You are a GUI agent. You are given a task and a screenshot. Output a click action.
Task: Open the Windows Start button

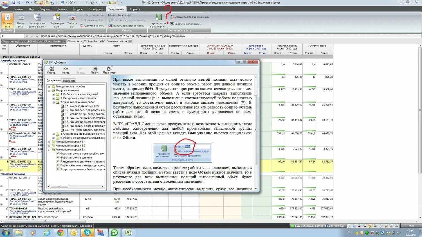(6, 233)
